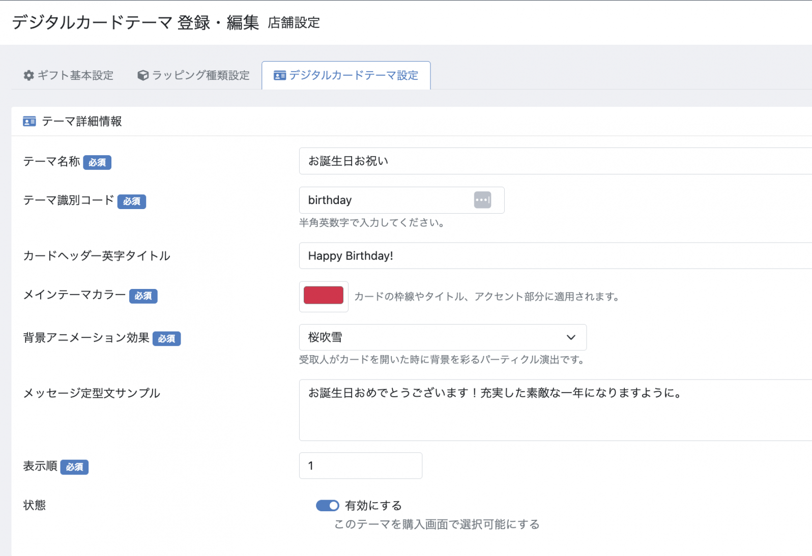Select the デジタルカードテーマ設定 tab
The image size is (812, 556).
[346, 75]
